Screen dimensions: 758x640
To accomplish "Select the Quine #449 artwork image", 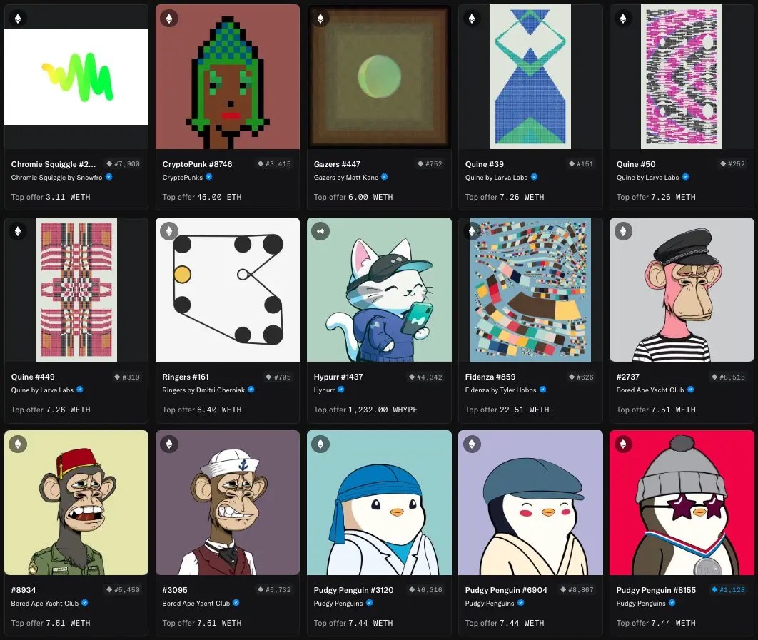I will (76, 290).
